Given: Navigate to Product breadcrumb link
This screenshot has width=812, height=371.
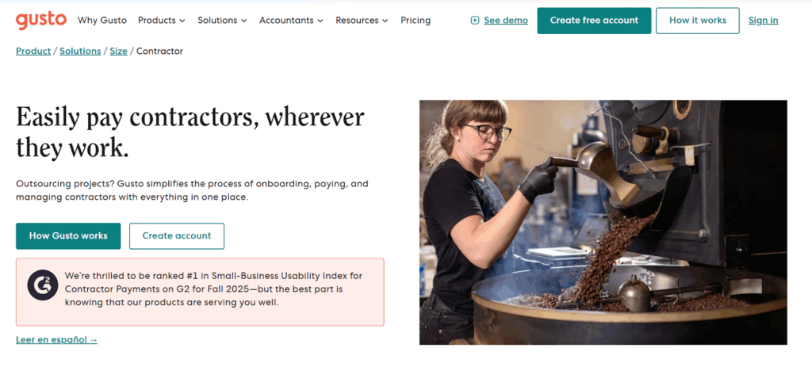Looking at the screenshot, I should 33,52.
